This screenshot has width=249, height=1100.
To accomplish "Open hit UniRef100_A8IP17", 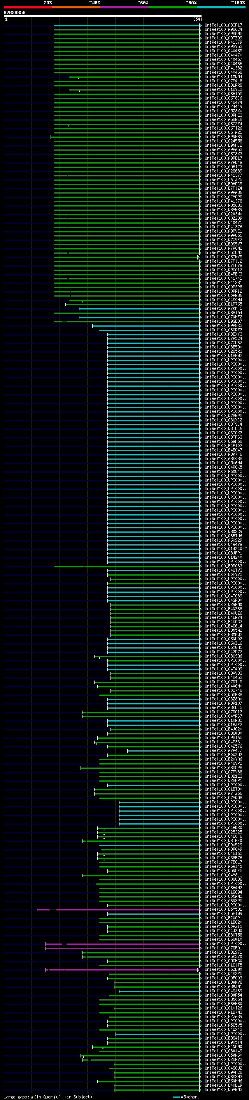I will point(223,25).
